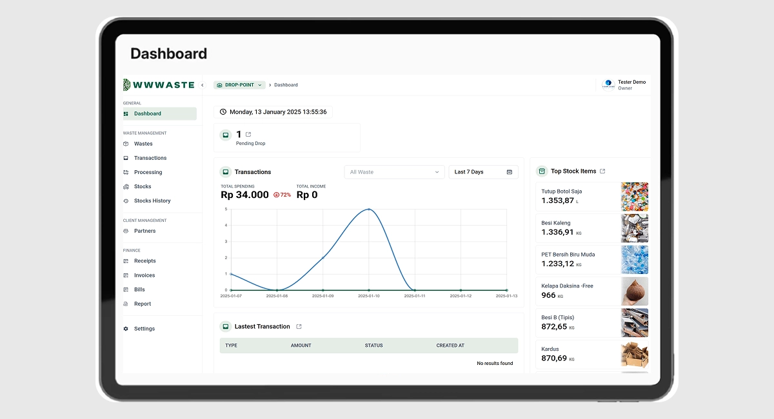
Task: Select the Receipts icon under Finance
Action: pyautogui.click(x=126, y=260)
